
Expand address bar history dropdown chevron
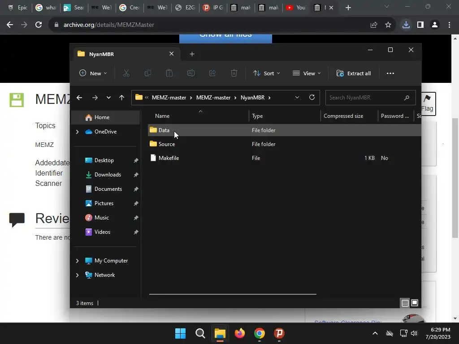297,97
